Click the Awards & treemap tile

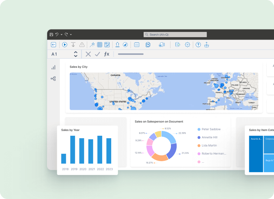pos(256,154)
